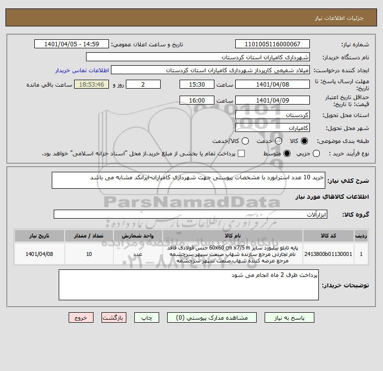The width and height of the screenshot is (383, 371).
Task: Click the request creator field
Action: point(210,70)
